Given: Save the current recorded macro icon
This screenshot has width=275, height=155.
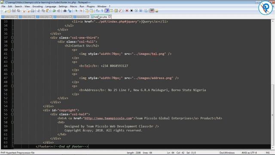Looking at the screenshot, I should (145, 11).
